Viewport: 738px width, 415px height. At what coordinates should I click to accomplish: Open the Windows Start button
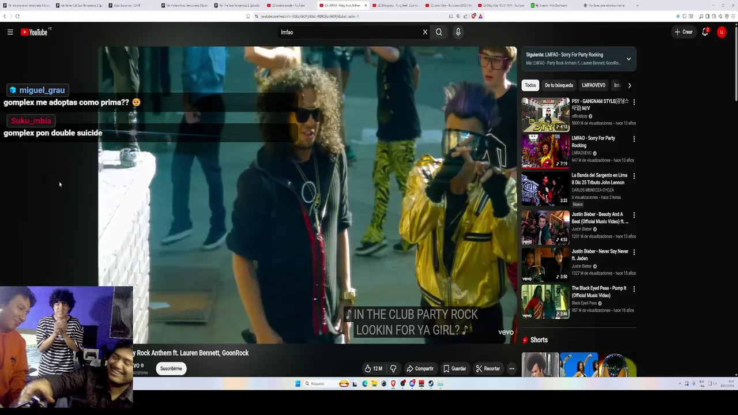(298, 384)
